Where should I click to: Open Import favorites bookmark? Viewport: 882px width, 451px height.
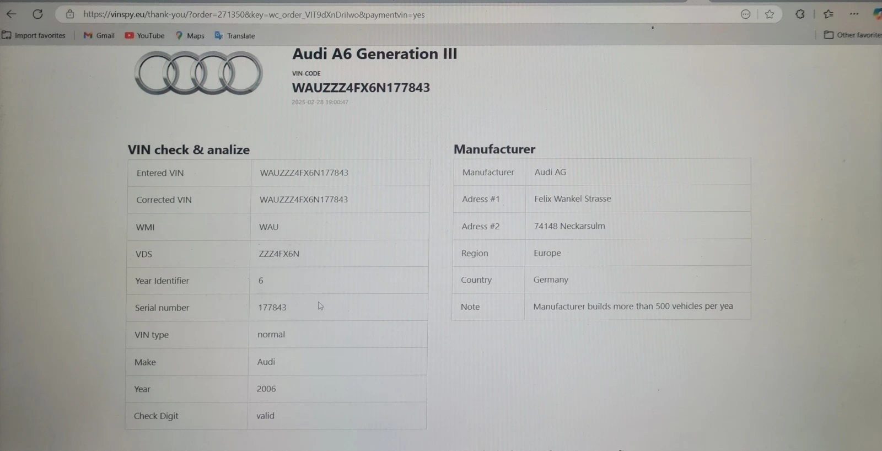[x=34, y=35]
